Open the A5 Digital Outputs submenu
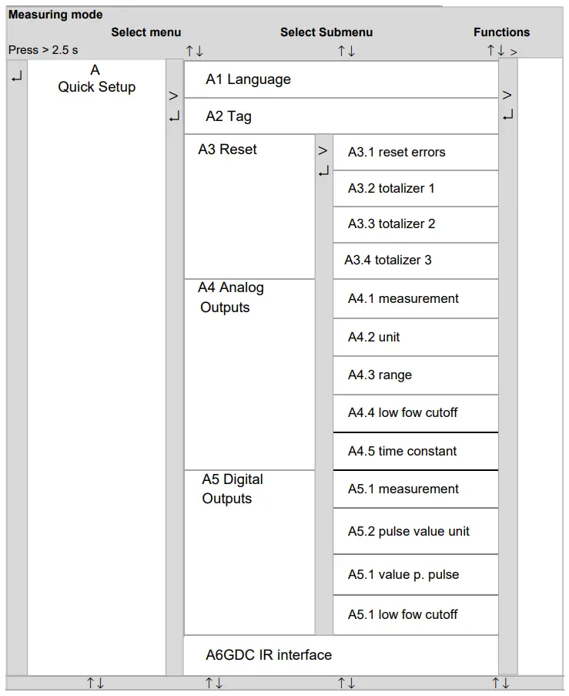This screenshot has height=696, width=569. (x=233, y=489)
